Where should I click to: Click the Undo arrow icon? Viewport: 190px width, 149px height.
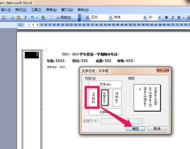pyautogui.click(x=32, y=18)
